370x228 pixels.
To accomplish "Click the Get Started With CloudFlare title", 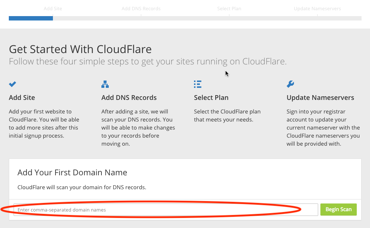I will (x=80, y=49).
